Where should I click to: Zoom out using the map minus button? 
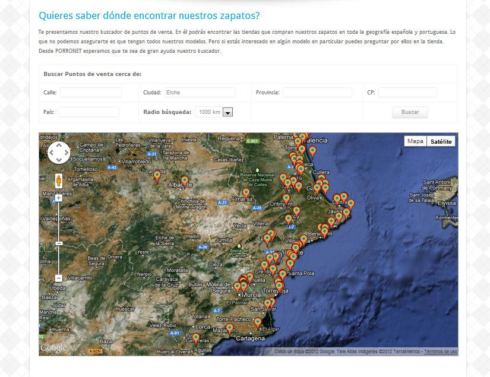pyautogui.click(x=58, y=278)
